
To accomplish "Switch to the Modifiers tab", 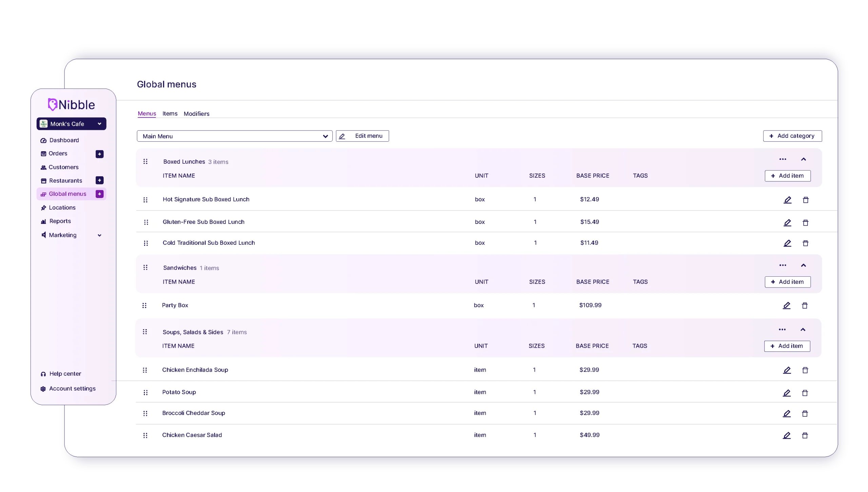I will pos(196,114).
